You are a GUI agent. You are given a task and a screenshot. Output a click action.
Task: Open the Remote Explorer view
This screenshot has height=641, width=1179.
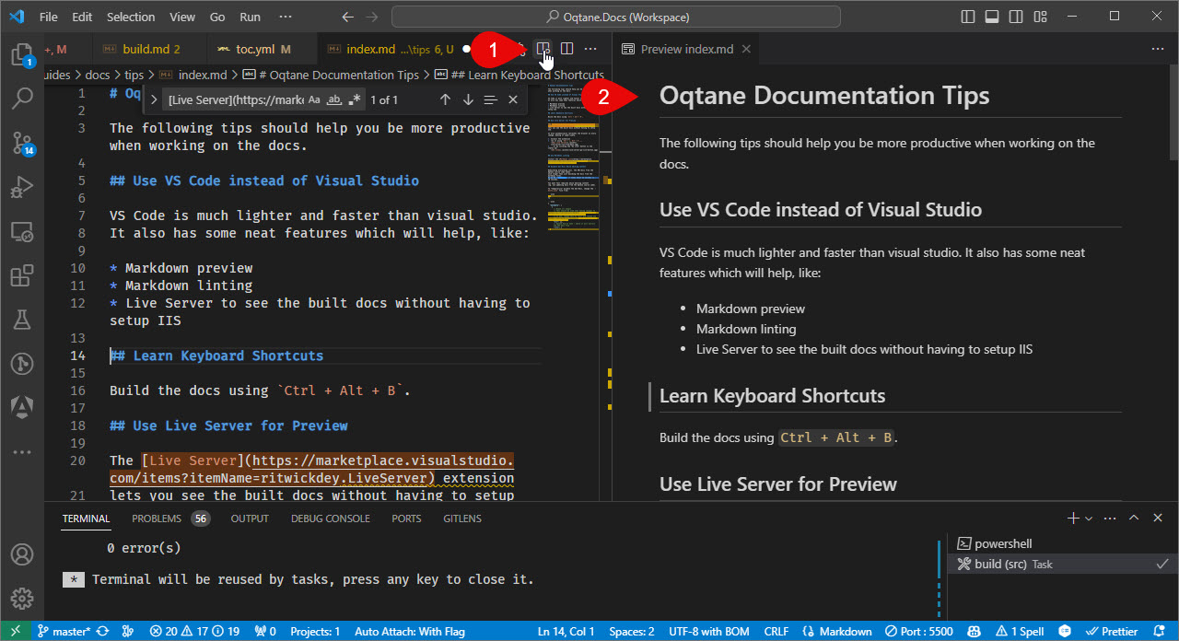pos(22,231)
